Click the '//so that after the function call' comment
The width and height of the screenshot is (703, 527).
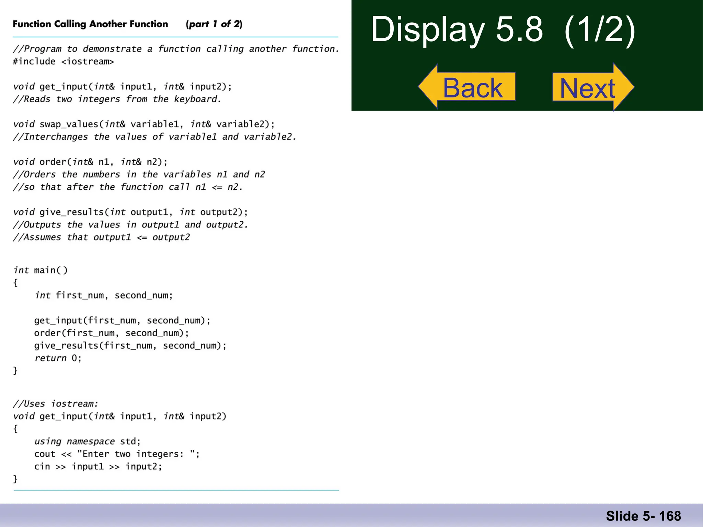click(x=128, y=187)
